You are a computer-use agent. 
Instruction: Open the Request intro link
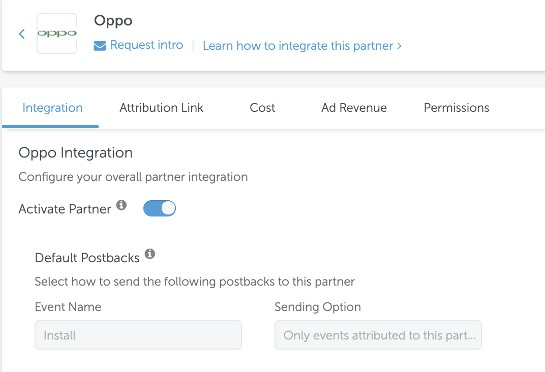pyautogui.click(x=146, y=45)
